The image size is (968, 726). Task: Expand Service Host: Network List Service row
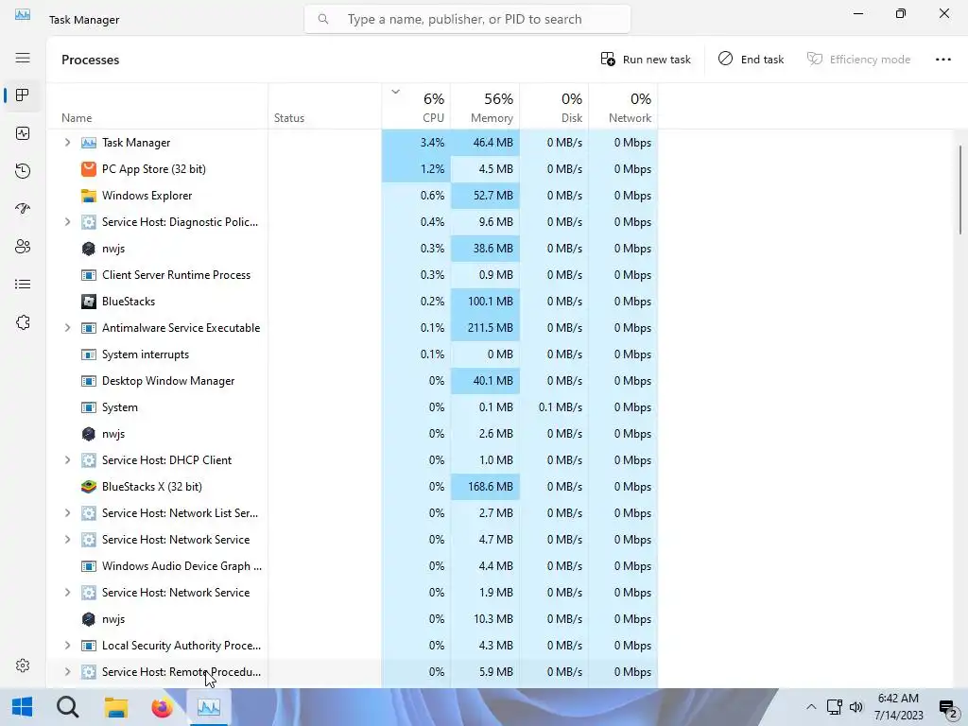point(67,513)
